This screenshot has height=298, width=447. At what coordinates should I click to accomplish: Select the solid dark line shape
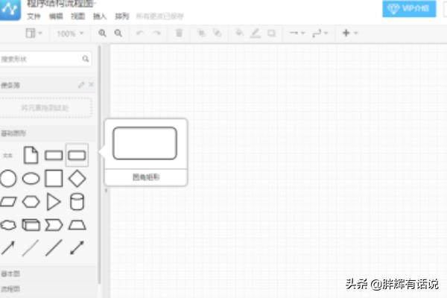pyautogui.click(x=54, y=248)
